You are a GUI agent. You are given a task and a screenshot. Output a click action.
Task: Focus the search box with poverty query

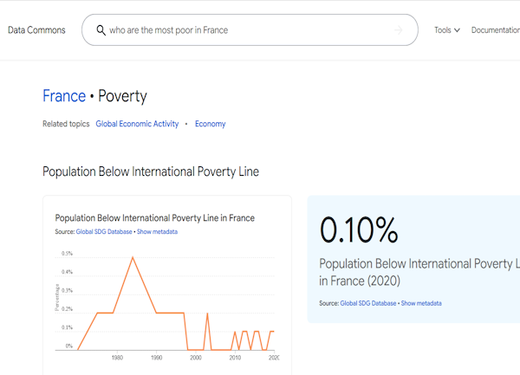pyautogui.click(x=250, y=29)
